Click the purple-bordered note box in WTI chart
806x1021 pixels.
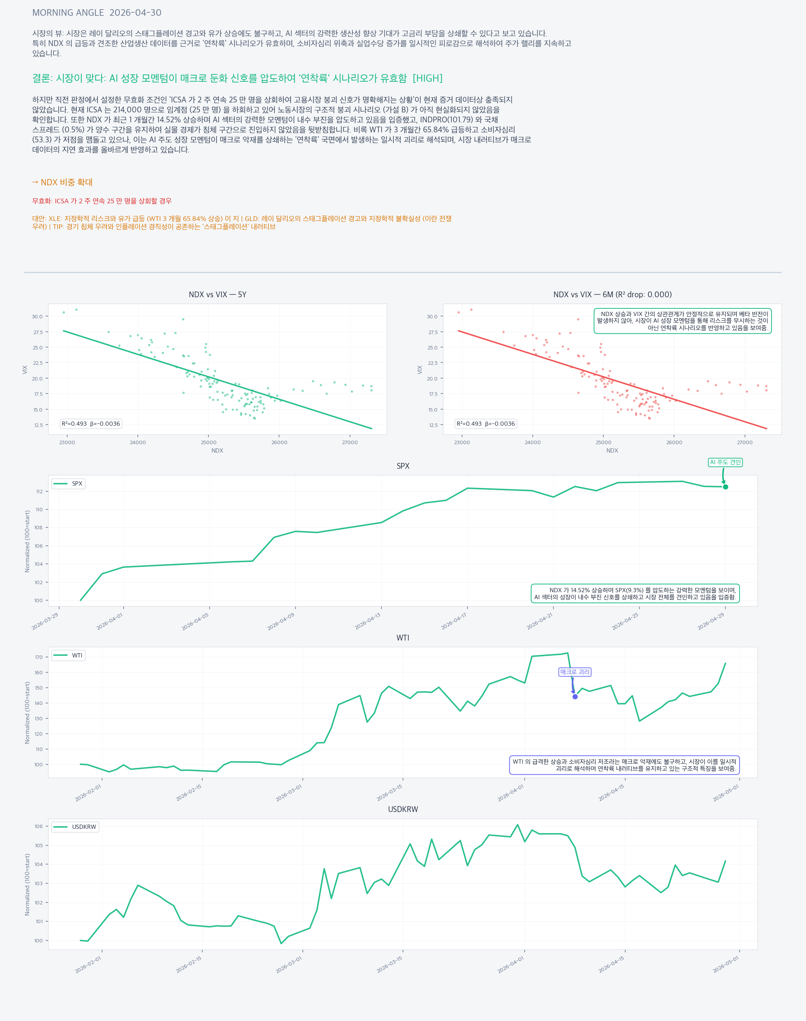624,765
